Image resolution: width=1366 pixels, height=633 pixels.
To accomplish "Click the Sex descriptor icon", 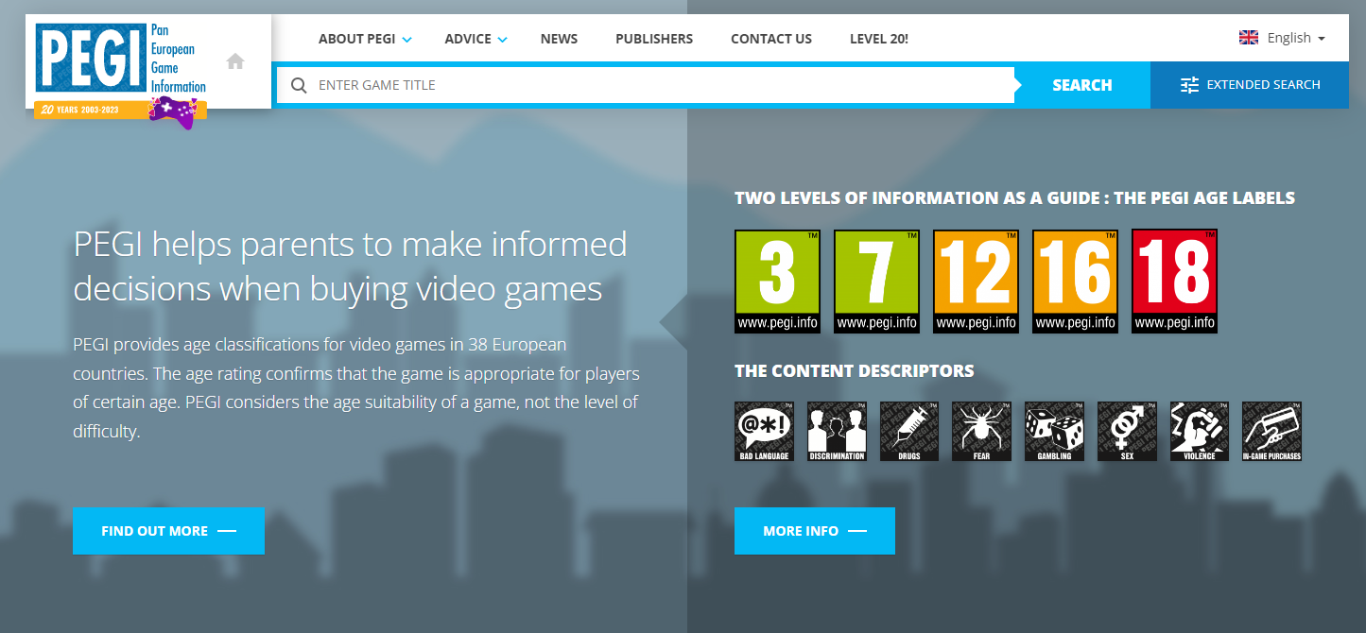I will [x=1127, y=432].
